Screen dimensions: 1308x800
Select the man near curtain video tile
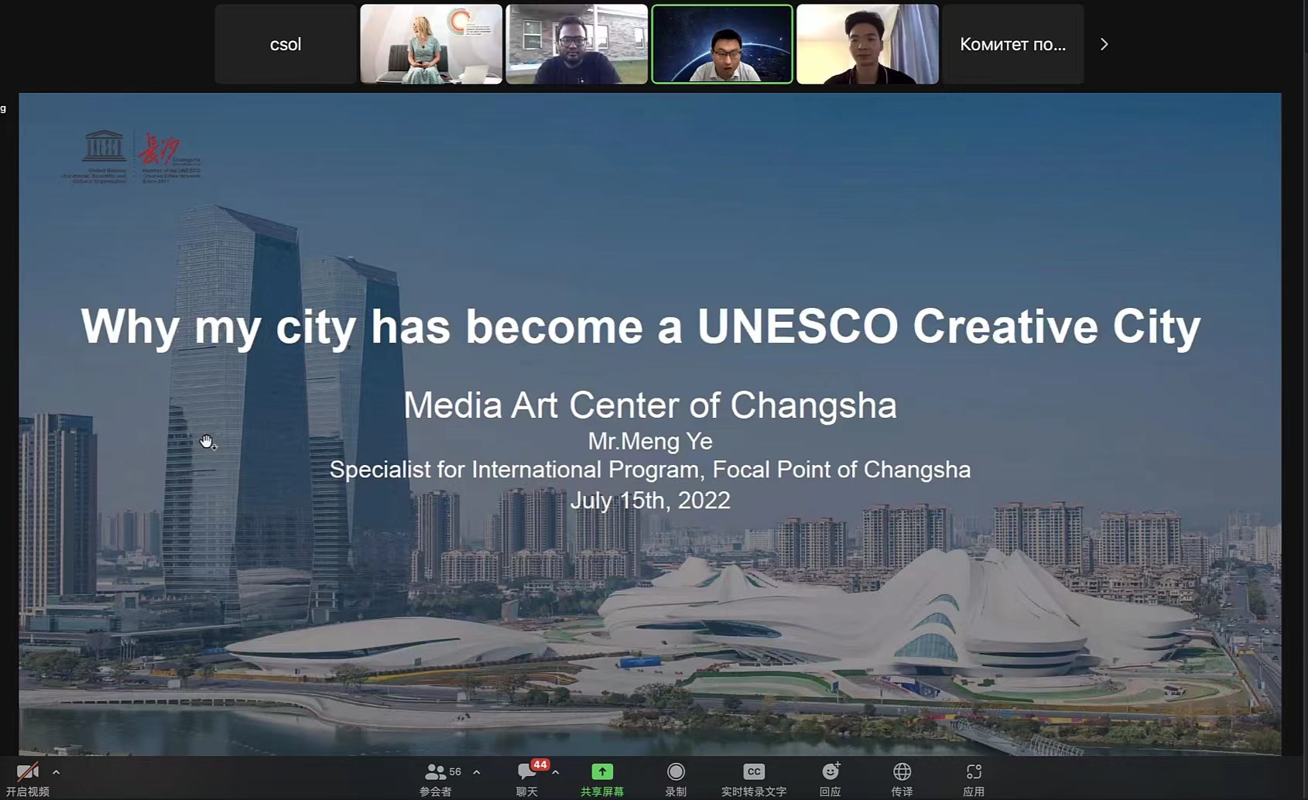pos(868,44)
